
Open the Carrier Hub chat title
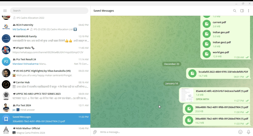pos(23,82)
